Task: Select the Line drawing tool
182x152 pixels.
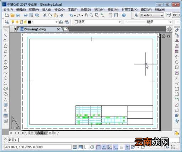Action: tap(5, 30)
